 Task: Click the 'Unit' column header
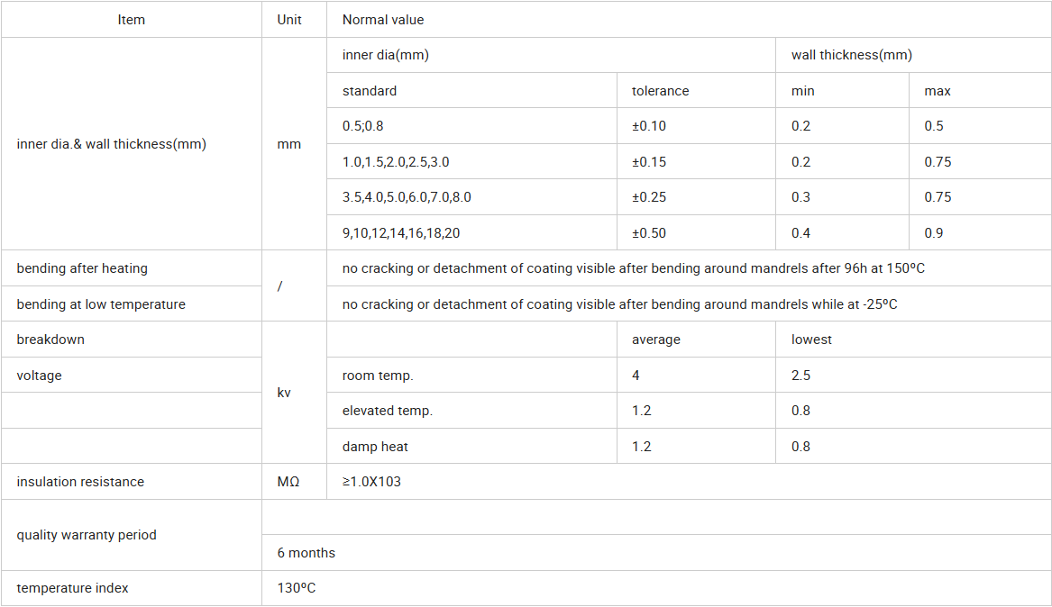(294, 20)
